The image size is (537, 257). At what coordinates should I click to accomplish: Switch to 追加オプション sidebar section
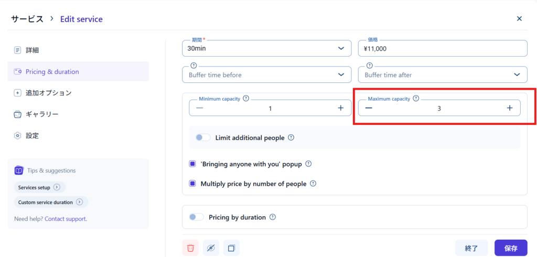[x=48, y=93]
